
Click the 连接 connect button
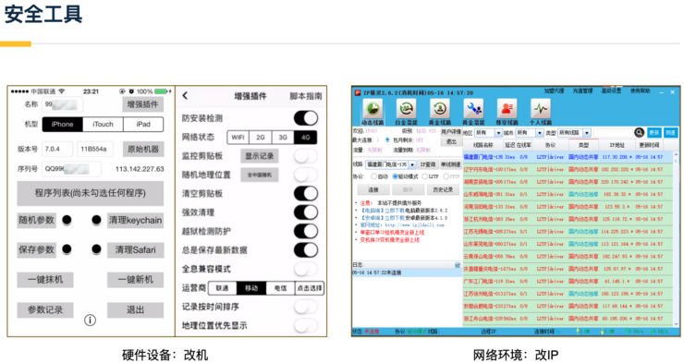pos(373,189)
